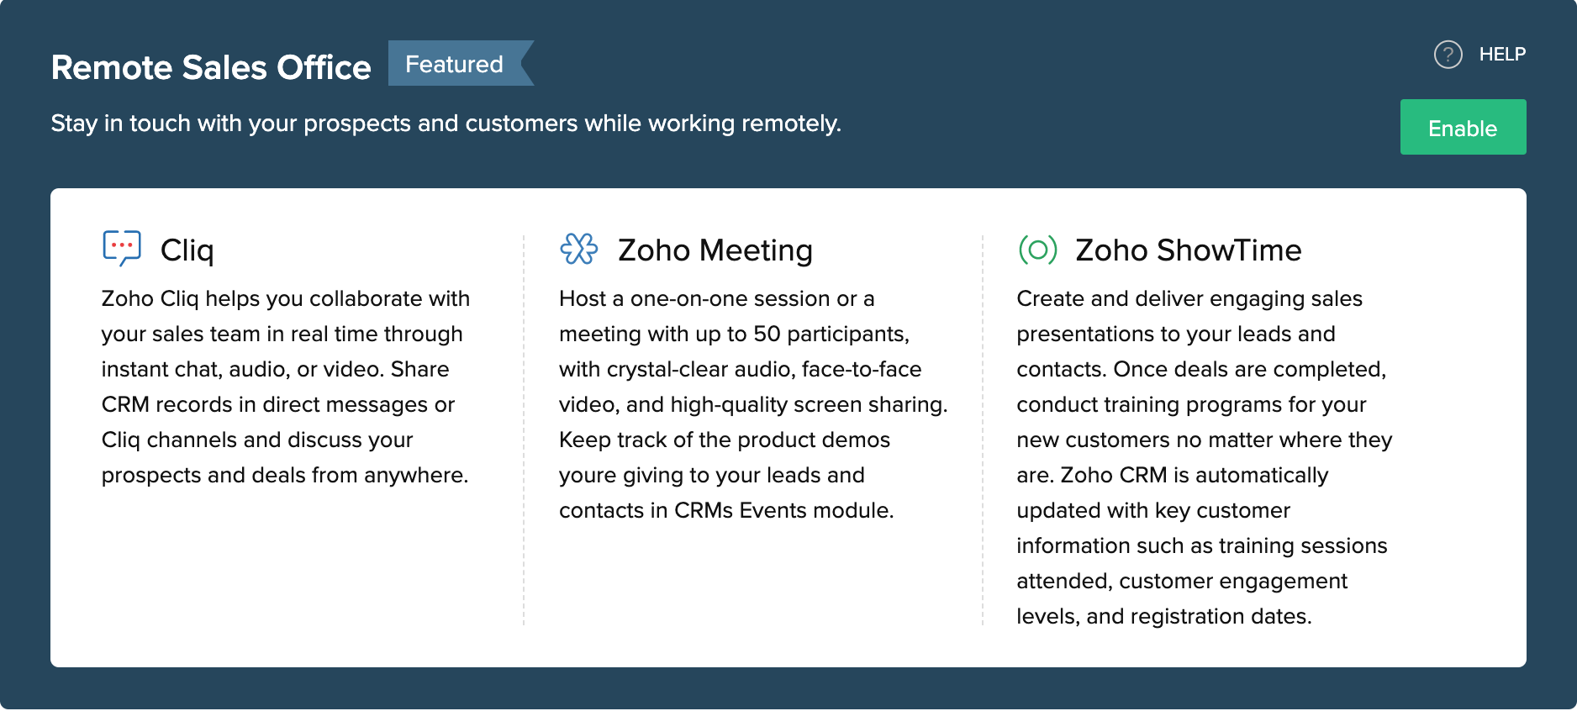The height and width of the screenshot is (711, 1577).
Task: Click the 'levels, and registration dates' line
Action: (x=1163, y=617)
